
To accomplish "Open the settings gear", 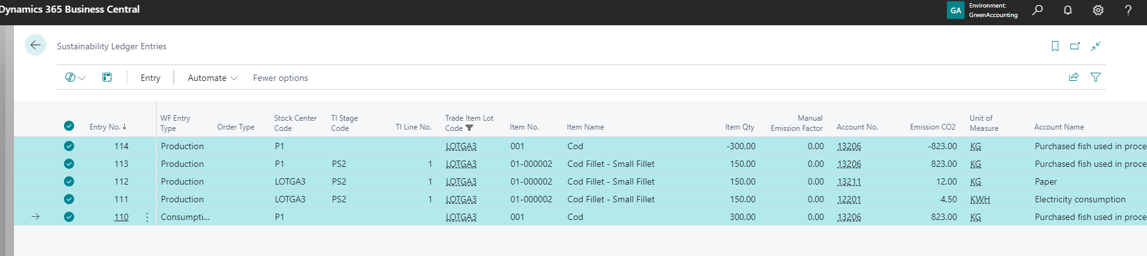I will (x=1098, y=10).
